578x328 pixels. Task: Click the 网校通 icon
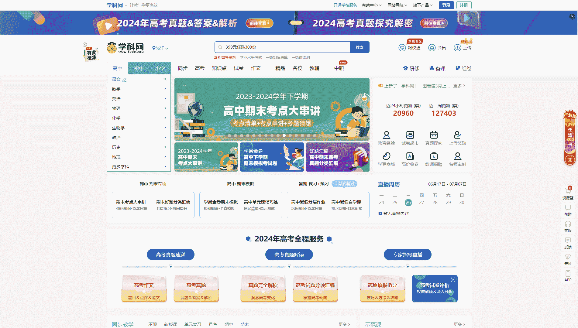[x=402, y=48]
